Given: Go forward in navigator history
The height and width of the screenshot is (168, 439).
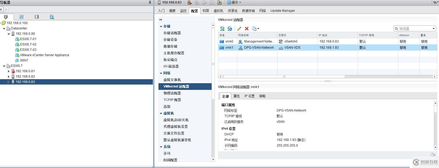Looking at the screenshot, I should (x=6, y=9).
